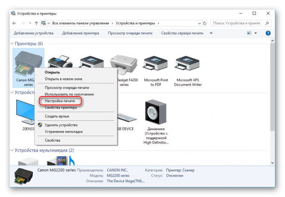Expand the breadcrumb arrow after Устройства и принтеры
Screen dimensions: 285x197
[158, 23]
